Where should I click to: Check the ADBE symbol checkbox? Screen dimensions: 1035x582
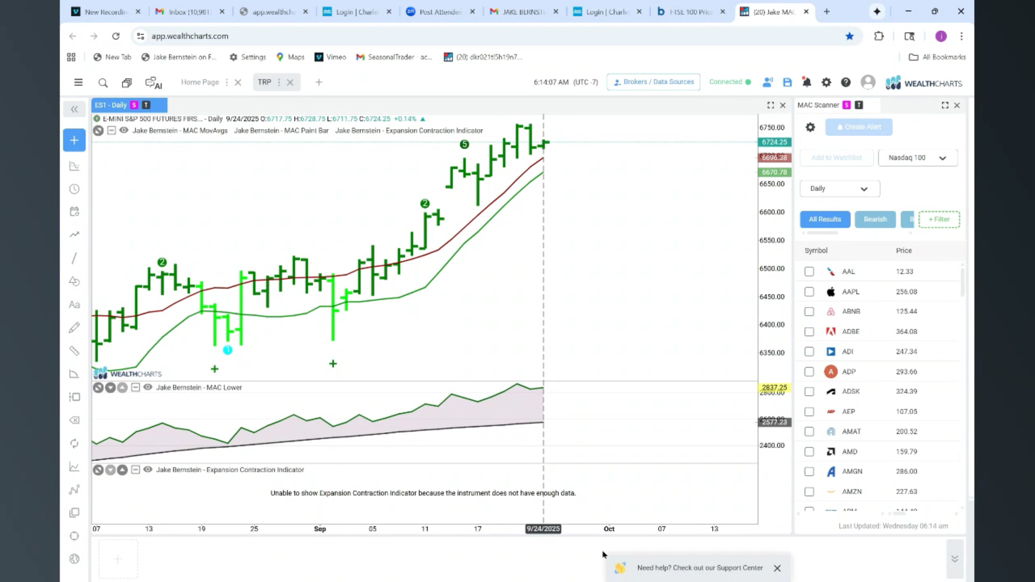pos(809,332)
